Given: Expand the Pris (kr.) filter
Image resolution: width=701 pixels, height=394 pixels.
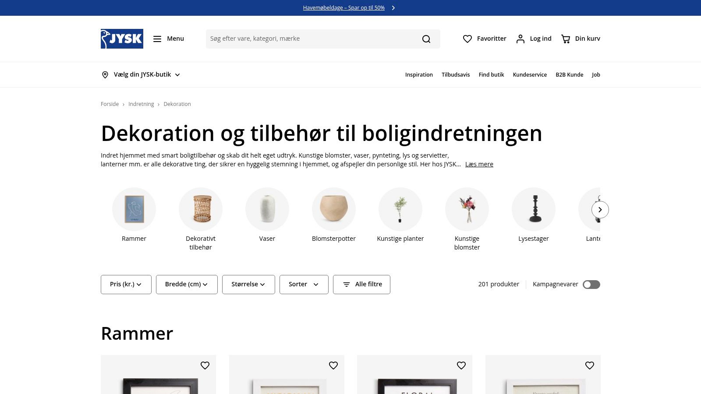Looking at the screenshot, I should [x=126, y=285].
